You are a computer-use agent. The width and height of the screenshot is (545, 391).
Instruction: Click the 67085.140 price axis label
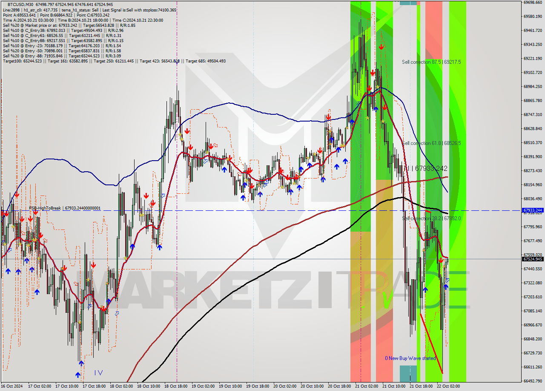click(533, 311)
